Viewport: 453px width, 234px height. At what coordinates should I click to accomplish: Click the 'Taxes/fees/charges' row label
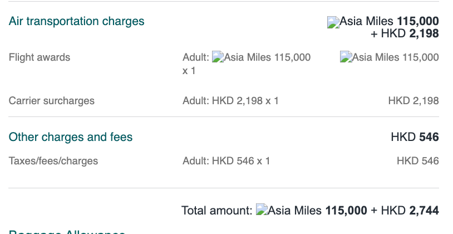53,161
